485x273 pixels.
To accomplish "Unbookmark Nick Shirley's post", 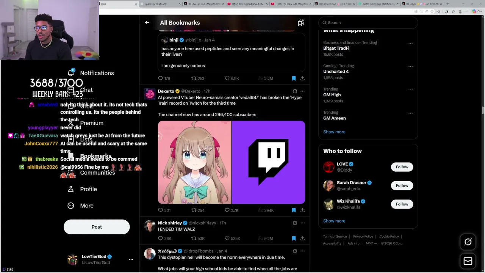I will pyautogui.click(x=294, y=238).
